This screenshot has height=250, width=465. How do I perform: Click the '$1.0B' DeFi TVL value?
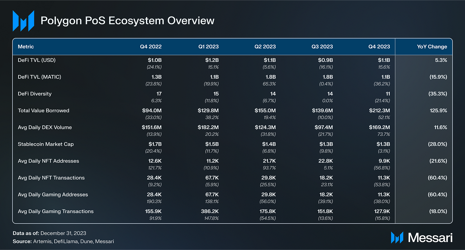[154, 60]
